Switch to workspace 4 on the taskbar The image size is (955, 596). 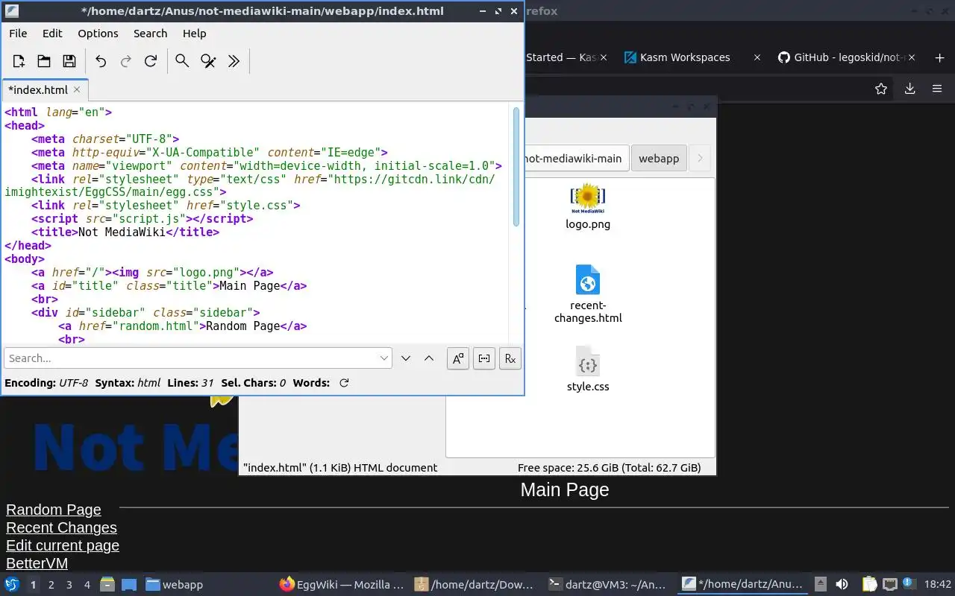[x=87, y=585]
